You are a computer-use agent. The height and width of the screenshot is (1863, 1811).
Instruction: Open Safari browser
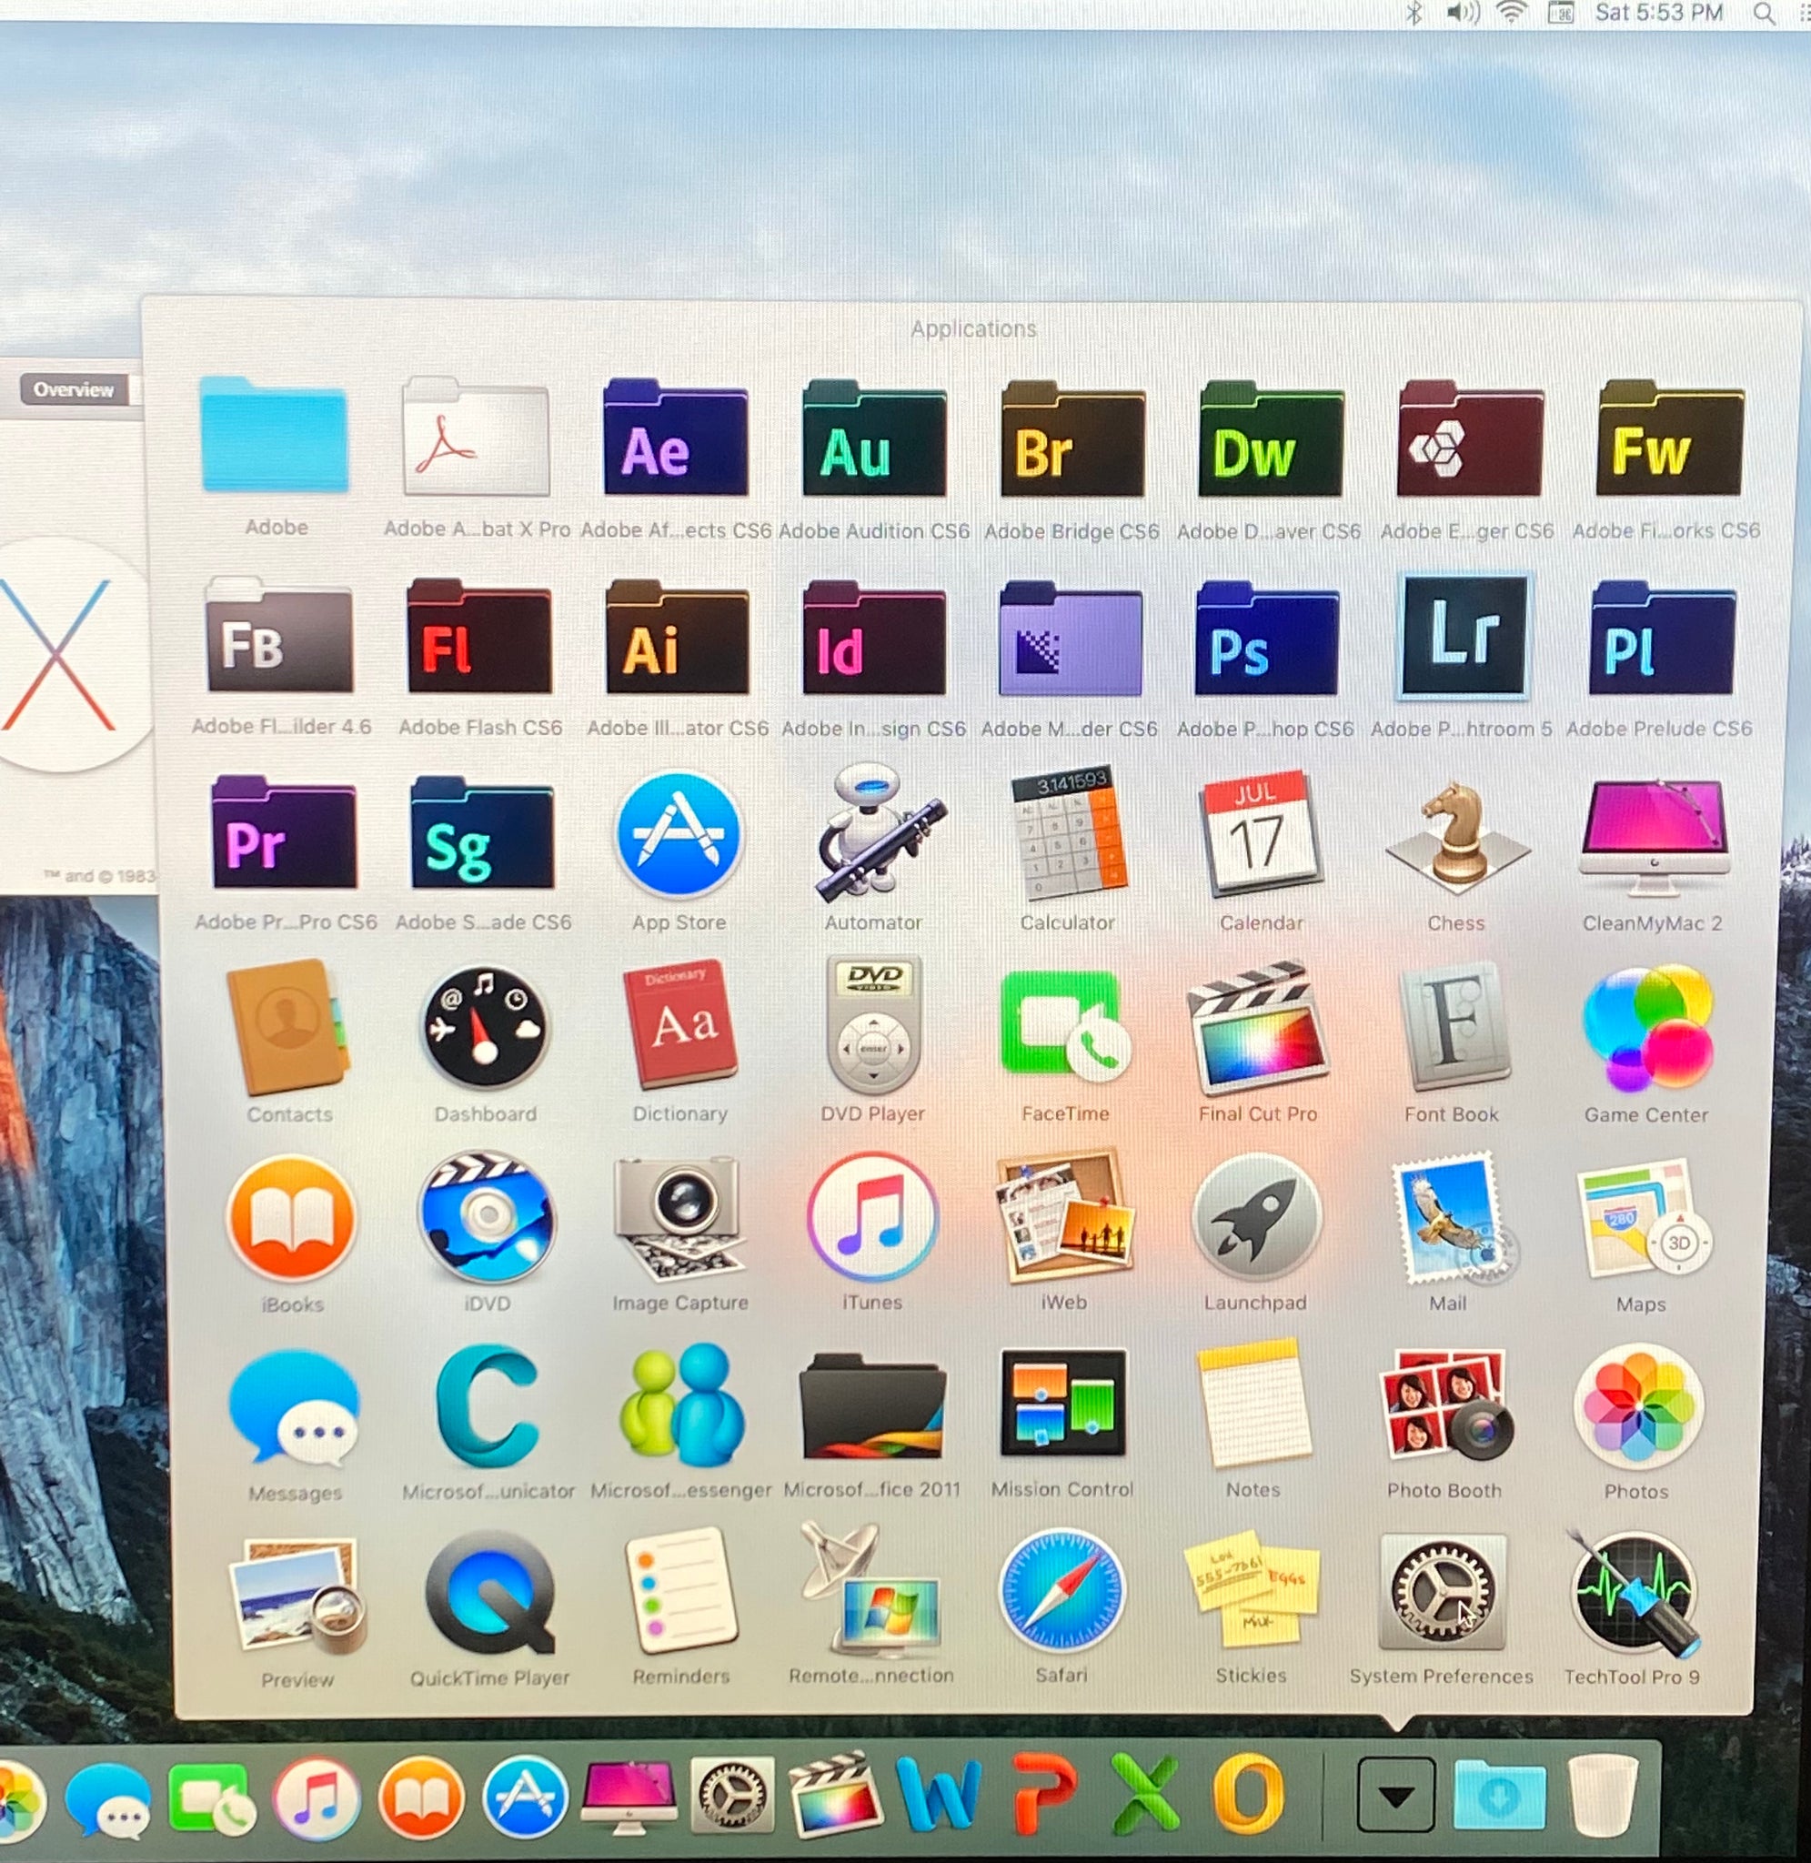point(1061,1592)
